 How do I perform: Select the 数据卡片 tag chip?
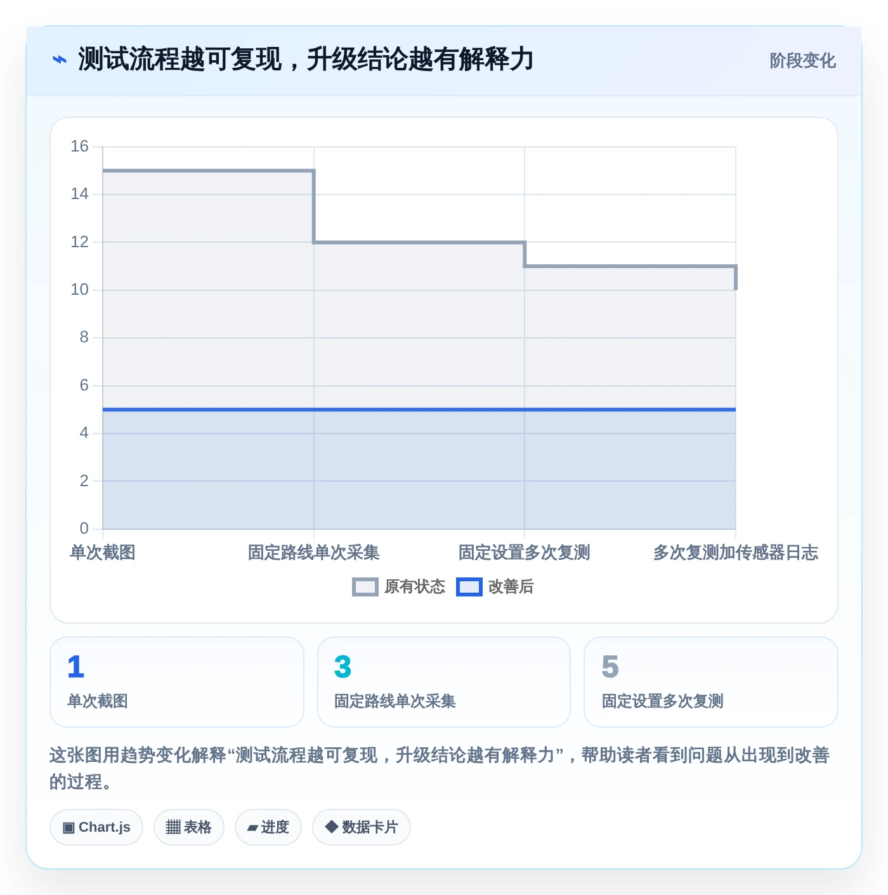[362, 827]
